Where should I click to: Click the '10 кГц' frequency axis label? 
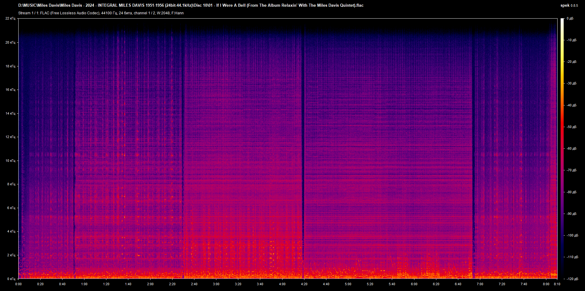pos(10,161)
